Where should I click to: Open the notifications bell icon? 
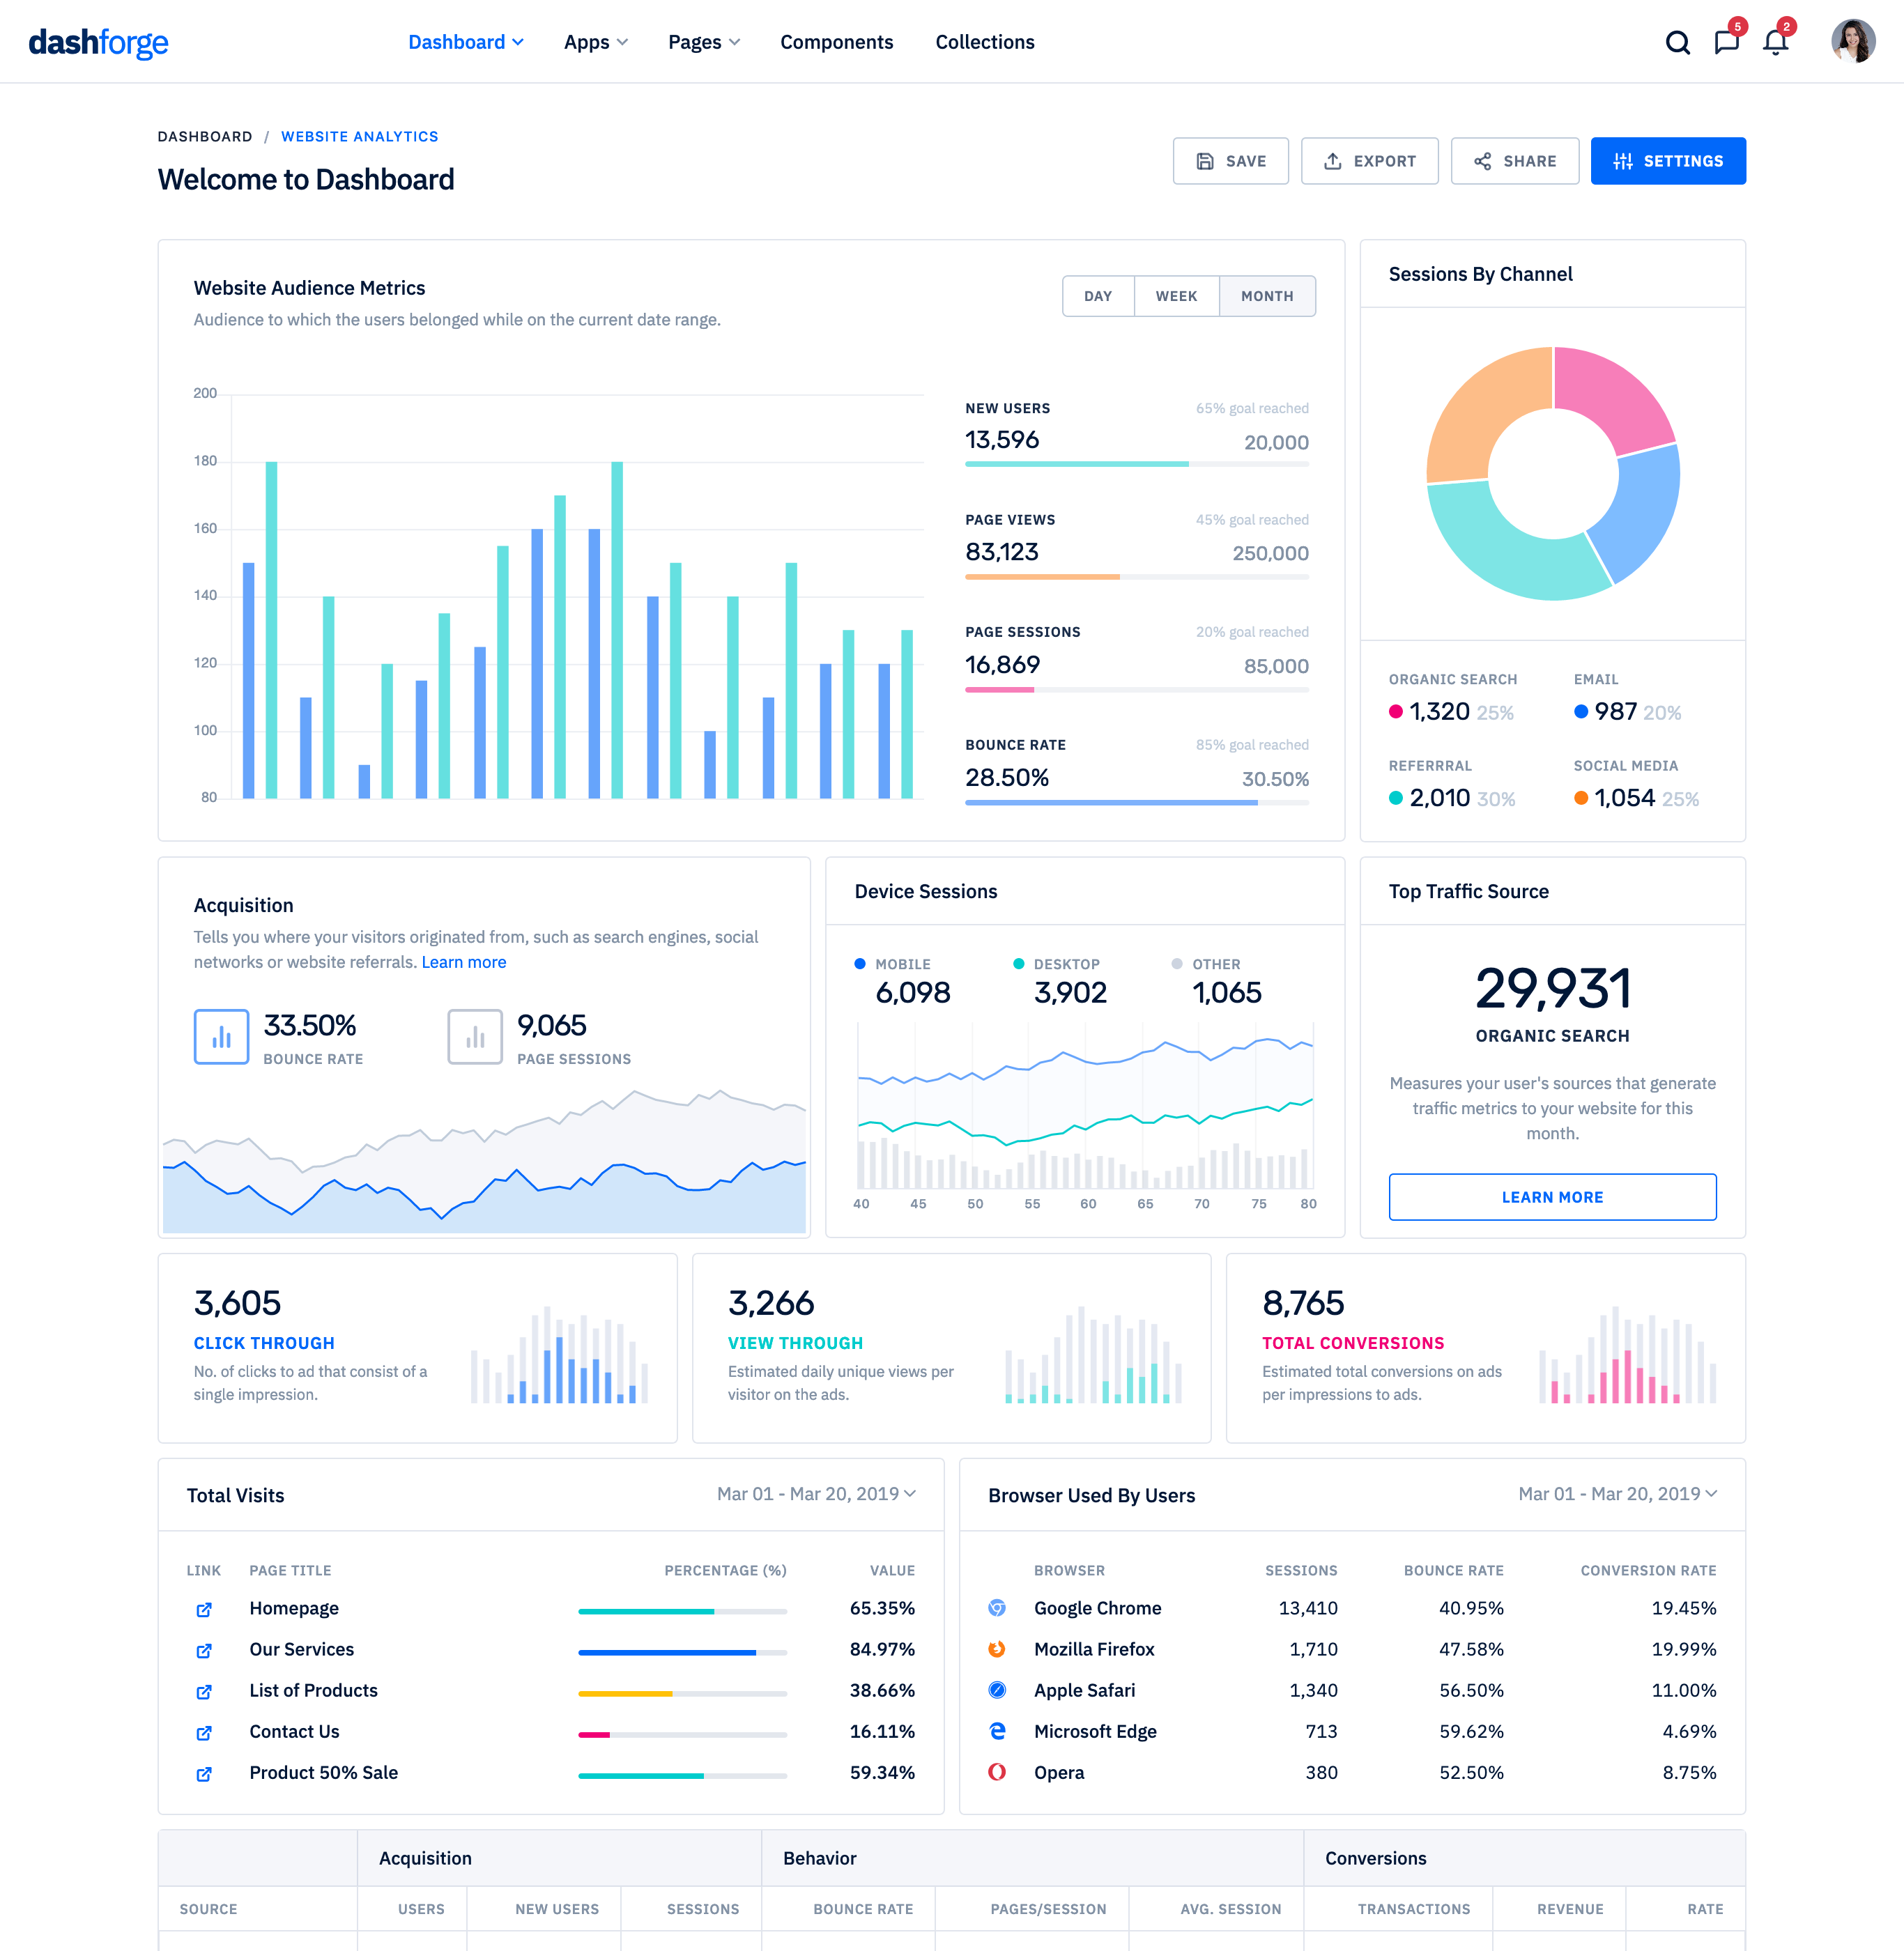1775,43
